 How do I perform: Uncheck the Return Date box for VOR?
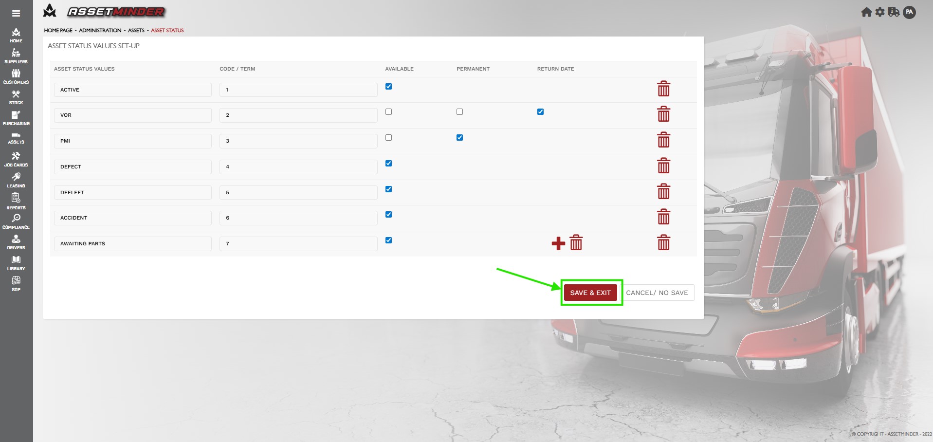[x=540, y=112]
